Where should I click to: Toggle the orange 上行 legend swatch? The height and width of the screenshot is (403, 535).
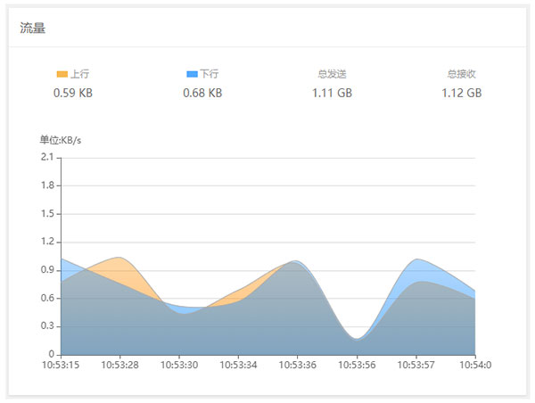(62, 74)
